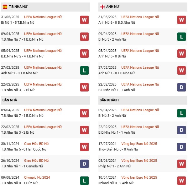This screenshot has height=188, width=188.
Task: Open Giao Hữu BD Nữ link dated 30/11/2024
Action: point(36,144)
